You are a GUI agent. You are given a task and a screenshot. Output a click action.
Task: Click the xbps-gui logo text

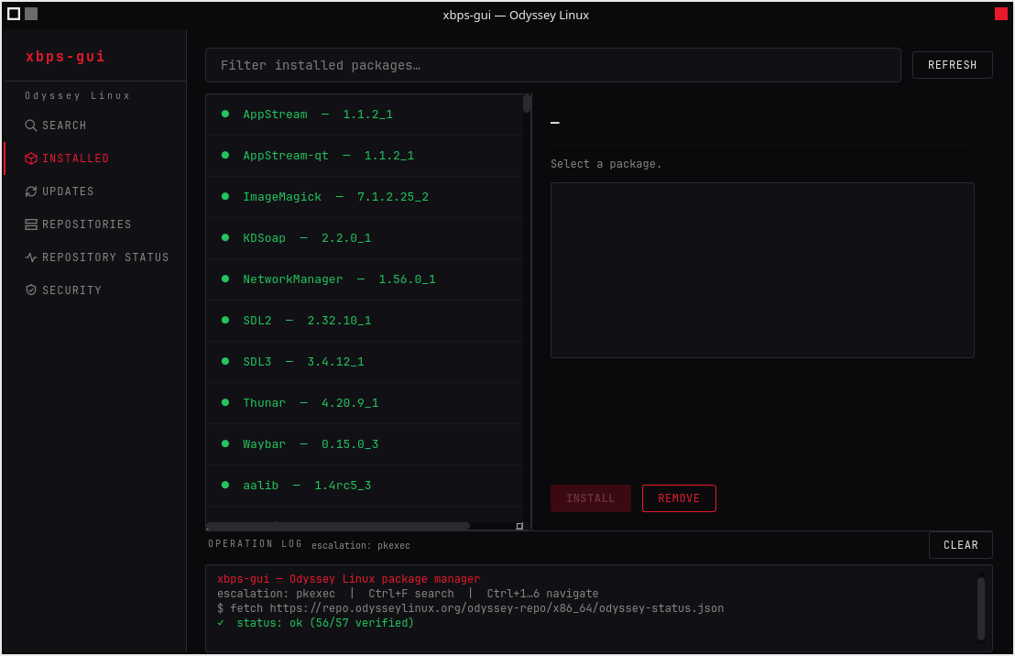[x=65, y=56]
